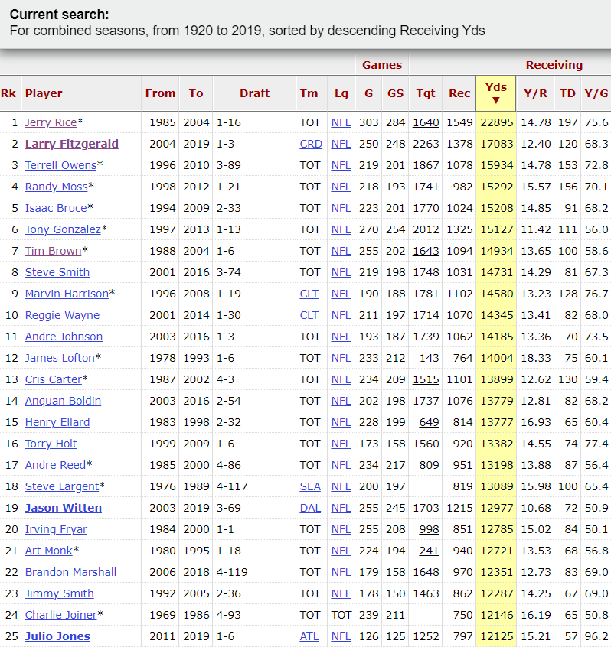Select the Games group header
This screenshot has width=611, height=647.
[x=382, y=65]
